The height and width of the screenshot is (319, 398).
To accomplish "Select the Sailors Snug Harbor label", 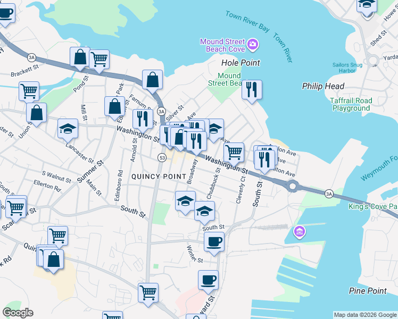I will coord(347,68).
